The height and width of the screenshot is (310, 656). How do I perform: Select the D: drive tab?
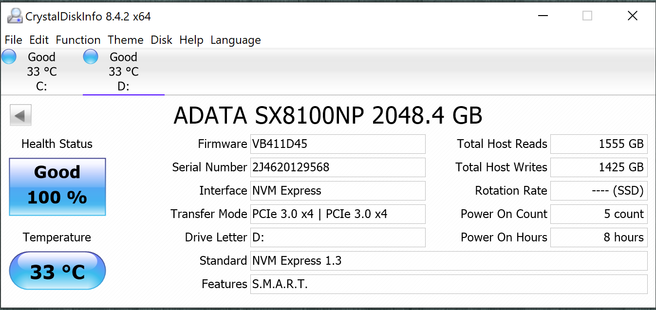123,72
